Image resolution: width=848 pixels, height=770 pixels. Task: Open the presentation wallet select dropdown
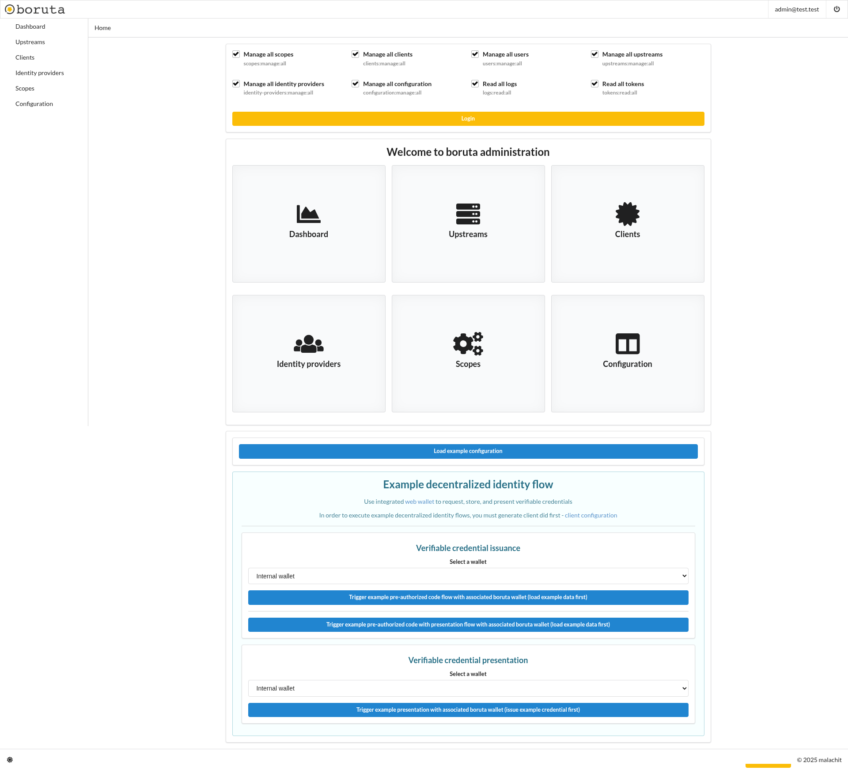point(468,688)
